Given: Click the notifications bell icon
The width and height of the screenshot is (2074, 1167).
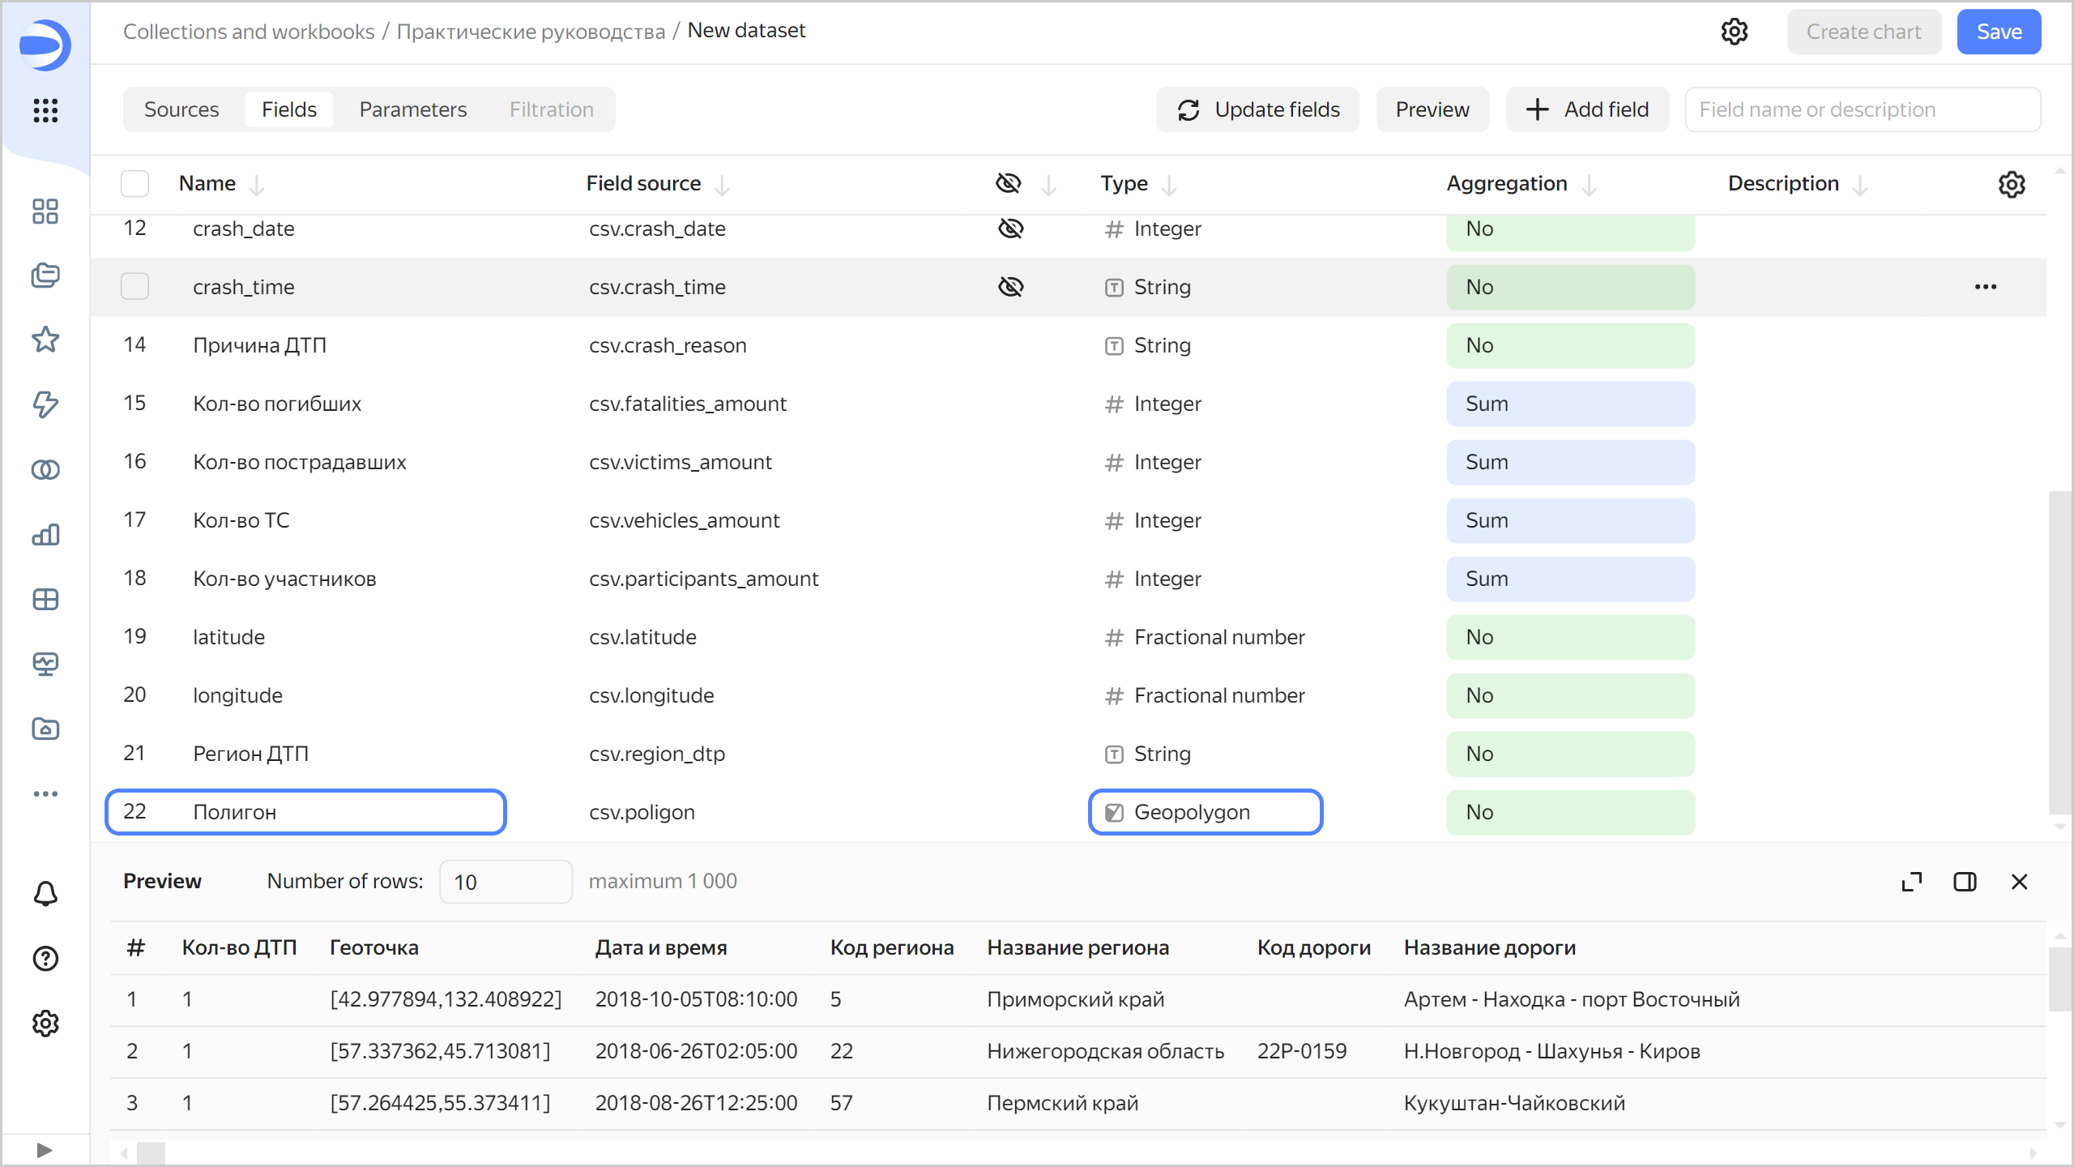Looking at the screenshot, I should (x=45, y=894).
